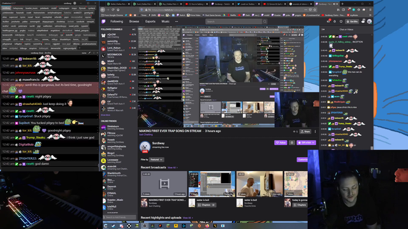Open the Minecraft block icon in taskbar

pos(168,226)
